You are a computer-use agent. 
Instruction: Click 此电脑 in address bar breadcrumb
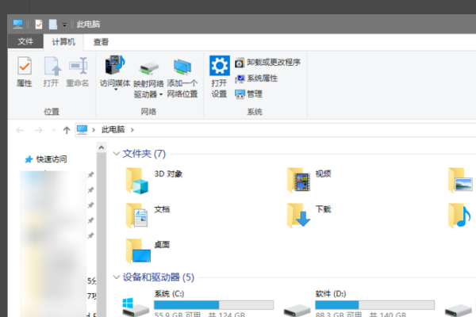(x=113, y=130)
